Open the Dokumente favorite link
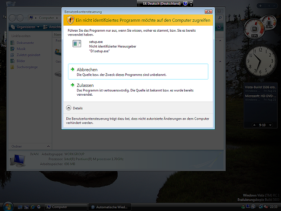The width and height of the screenshot is (281, 211). [25, 43]
